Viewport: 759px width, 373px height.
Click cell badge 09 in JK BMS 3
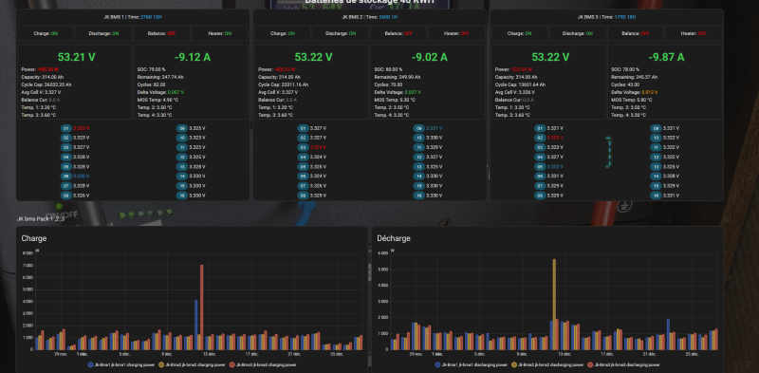tap(656, 128)
